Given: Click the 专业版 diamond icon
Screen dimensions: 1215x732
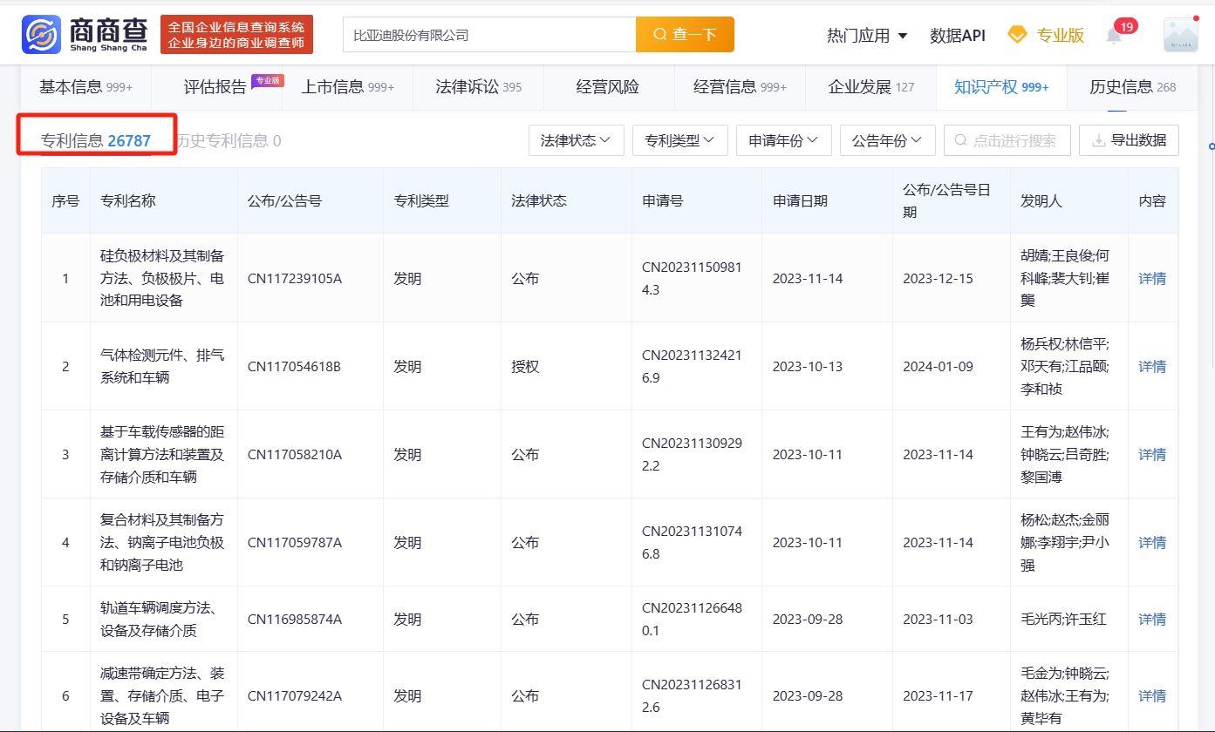Looking at the screenshot, I should [x=1017, y=35].
